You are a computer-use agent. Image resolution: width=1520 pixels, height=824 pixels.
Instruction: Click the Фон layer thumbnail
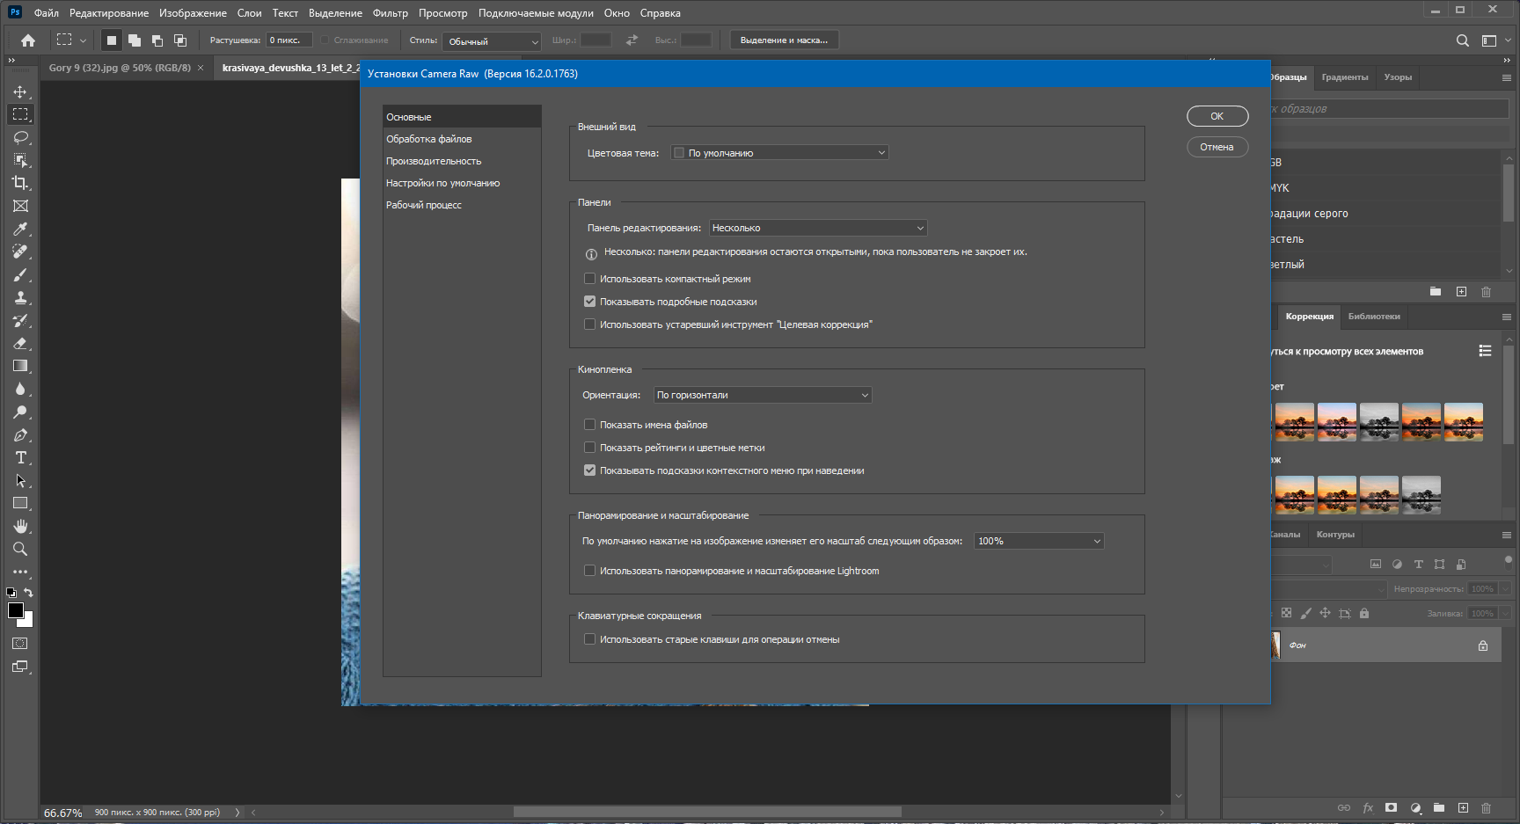(x=1275, y=645)
